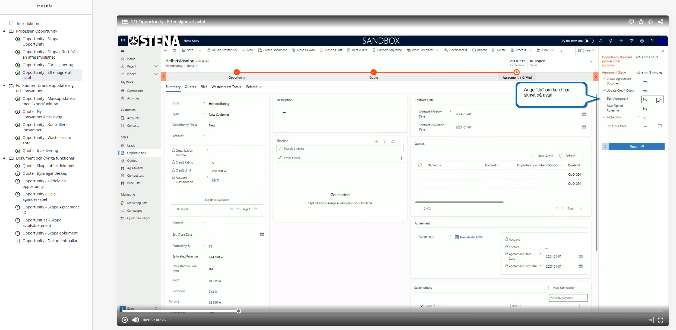Click the Finish button
This screenshot has width=676, height=330.
coord(636,147)
